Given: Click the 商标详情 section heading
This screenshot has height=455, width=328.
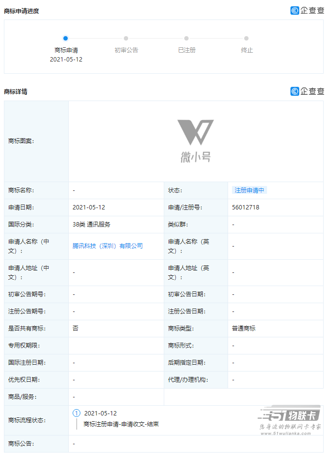Looking at the screenshot, I should (16, 92).
